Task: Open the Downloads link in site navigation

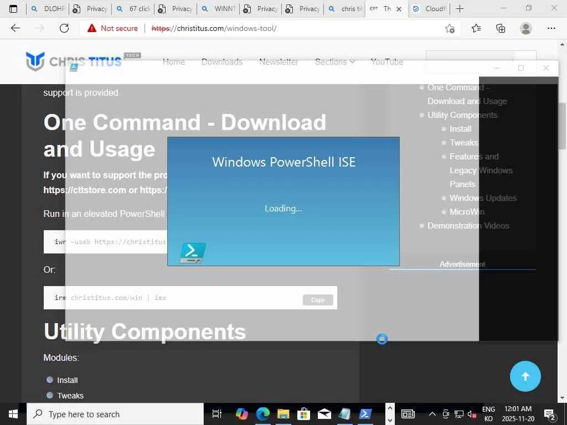Action: (222, 62)
